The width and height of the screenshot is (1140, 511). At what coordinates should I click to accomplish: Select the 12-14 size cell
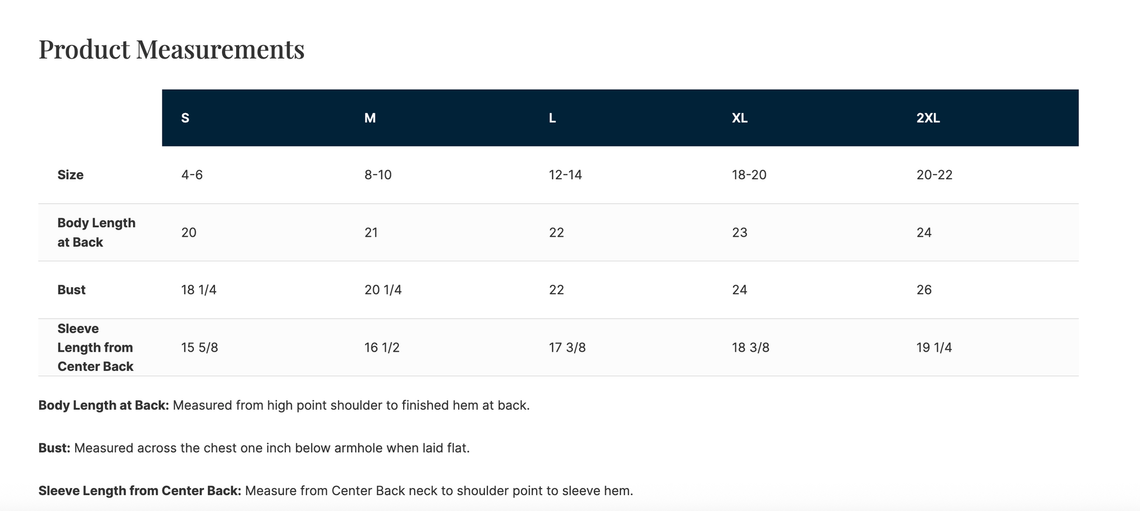click(x=565, y=175)
